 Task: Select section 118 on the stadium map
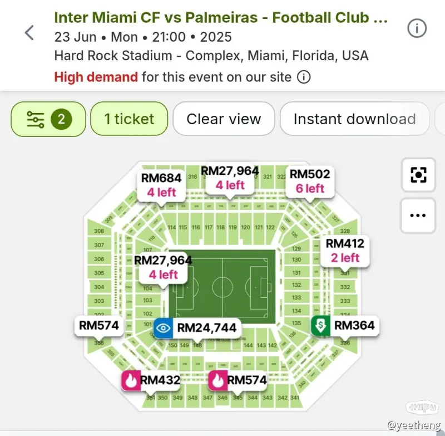tap(220, 228)
